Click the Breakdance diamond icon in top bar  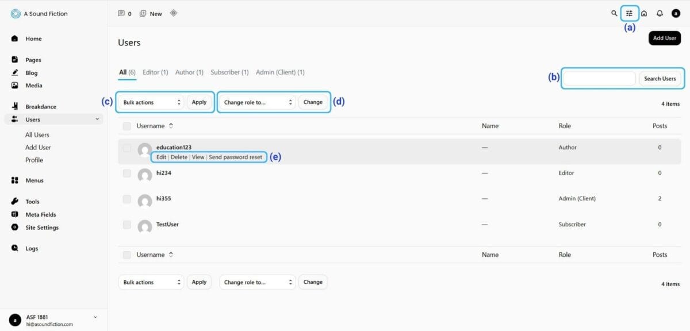[x=174, y=13]
